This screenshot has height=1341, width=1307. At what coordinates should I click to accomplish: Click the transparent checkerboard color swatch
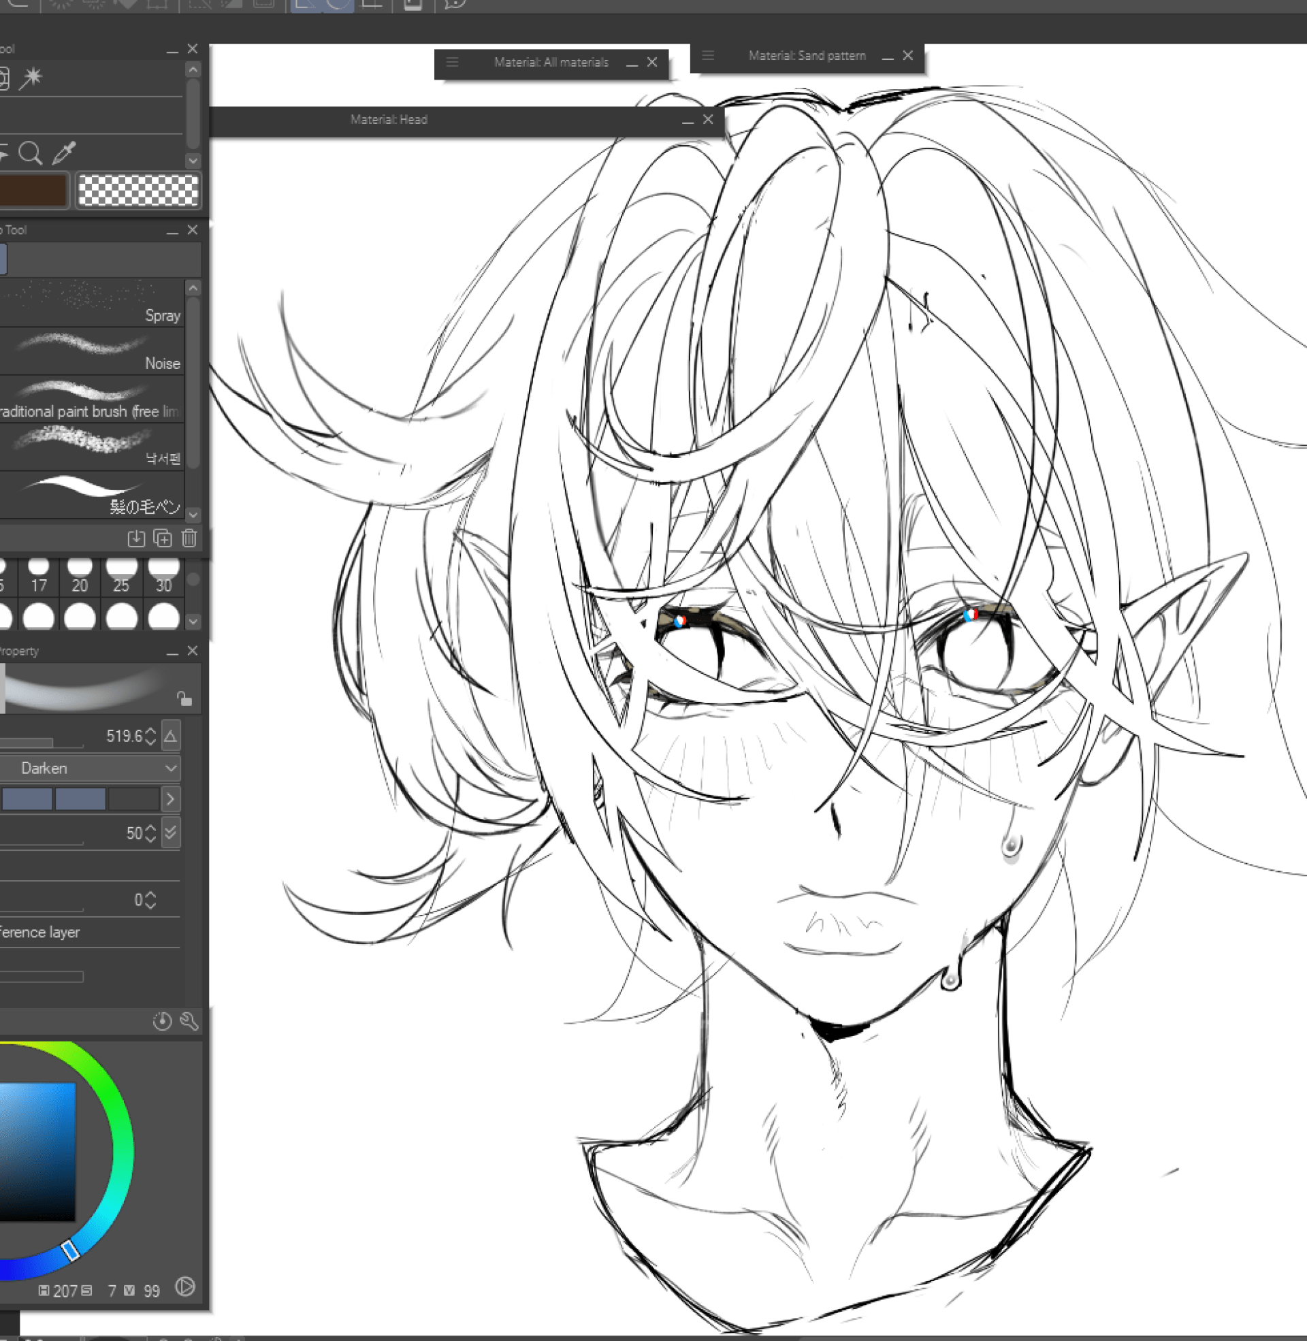tap(138, 190)
